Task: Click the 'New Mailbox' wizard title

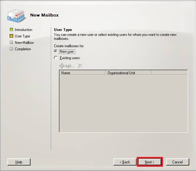Action: (44, 15)
